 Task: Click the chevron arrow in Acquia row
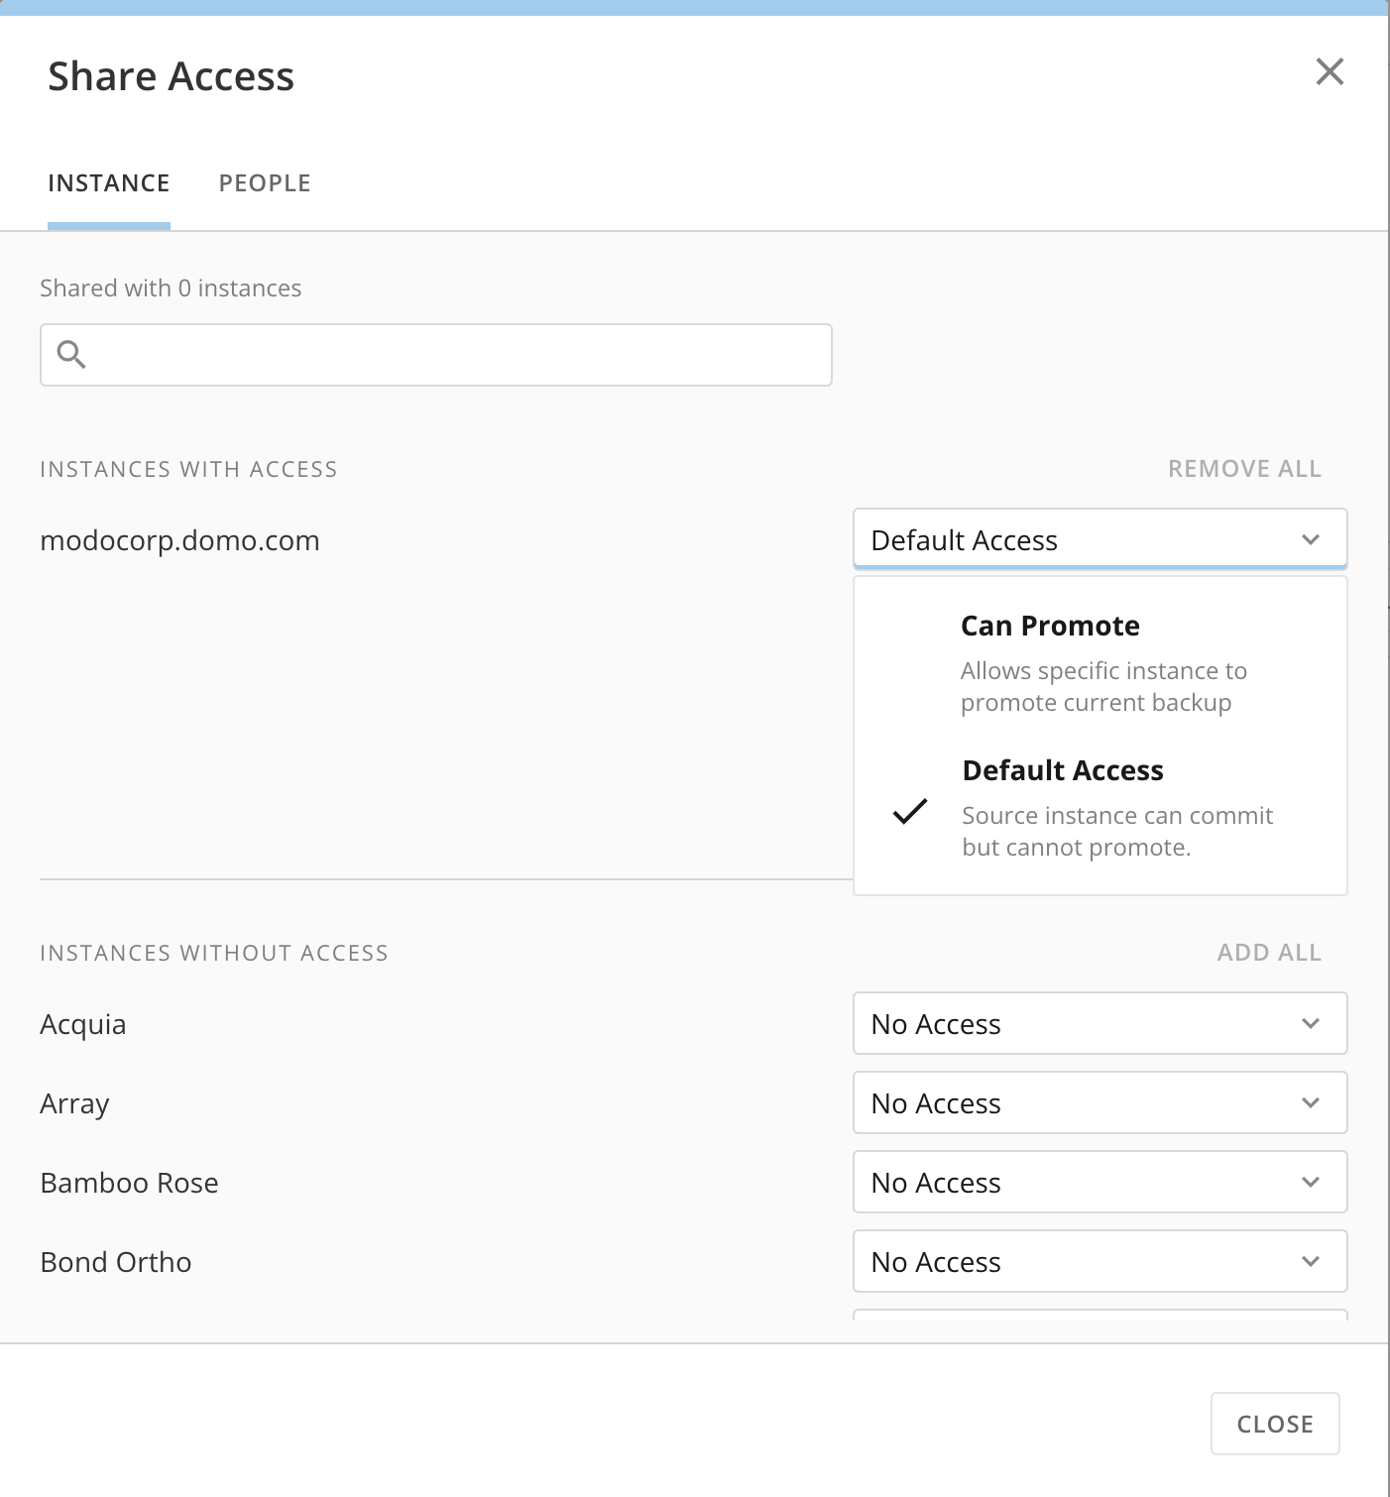1311,1023
